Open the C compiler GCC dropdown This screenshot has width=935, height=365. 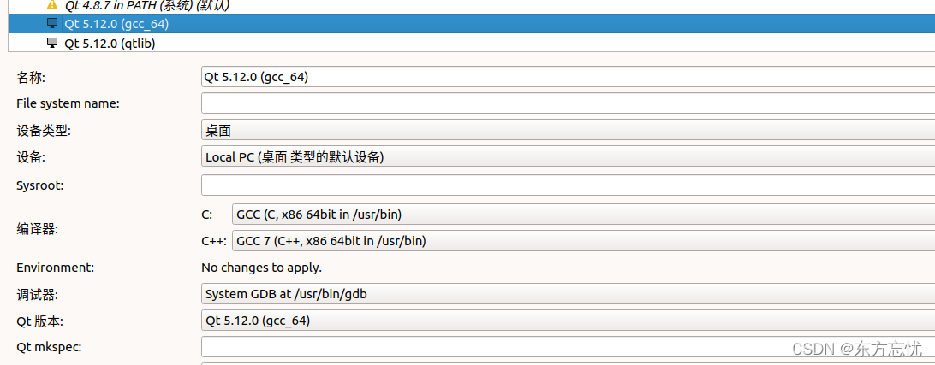click(x=582, y=214)
